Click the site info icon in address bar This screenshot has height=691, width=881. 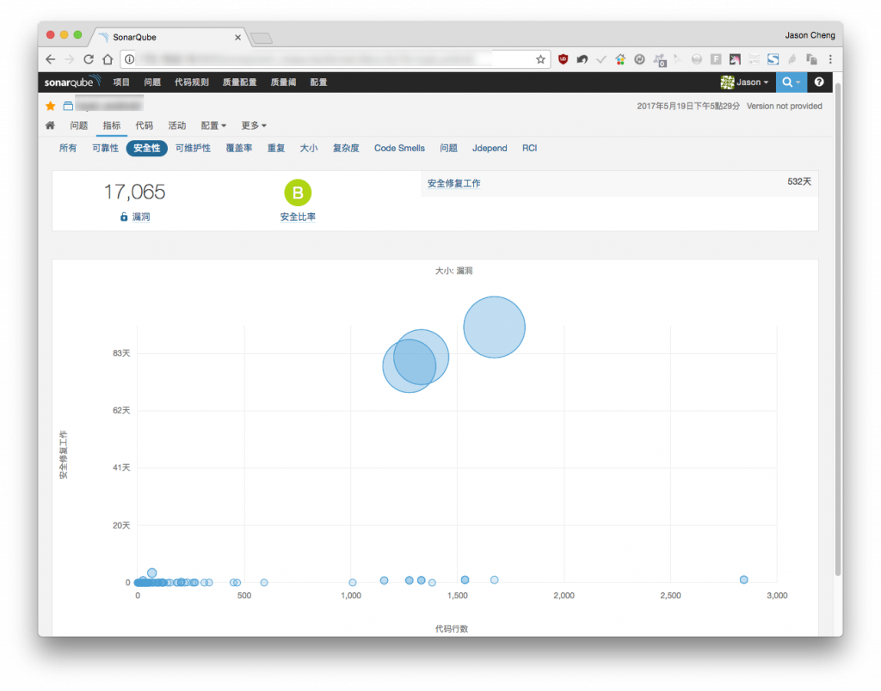[x=129, y=59]
